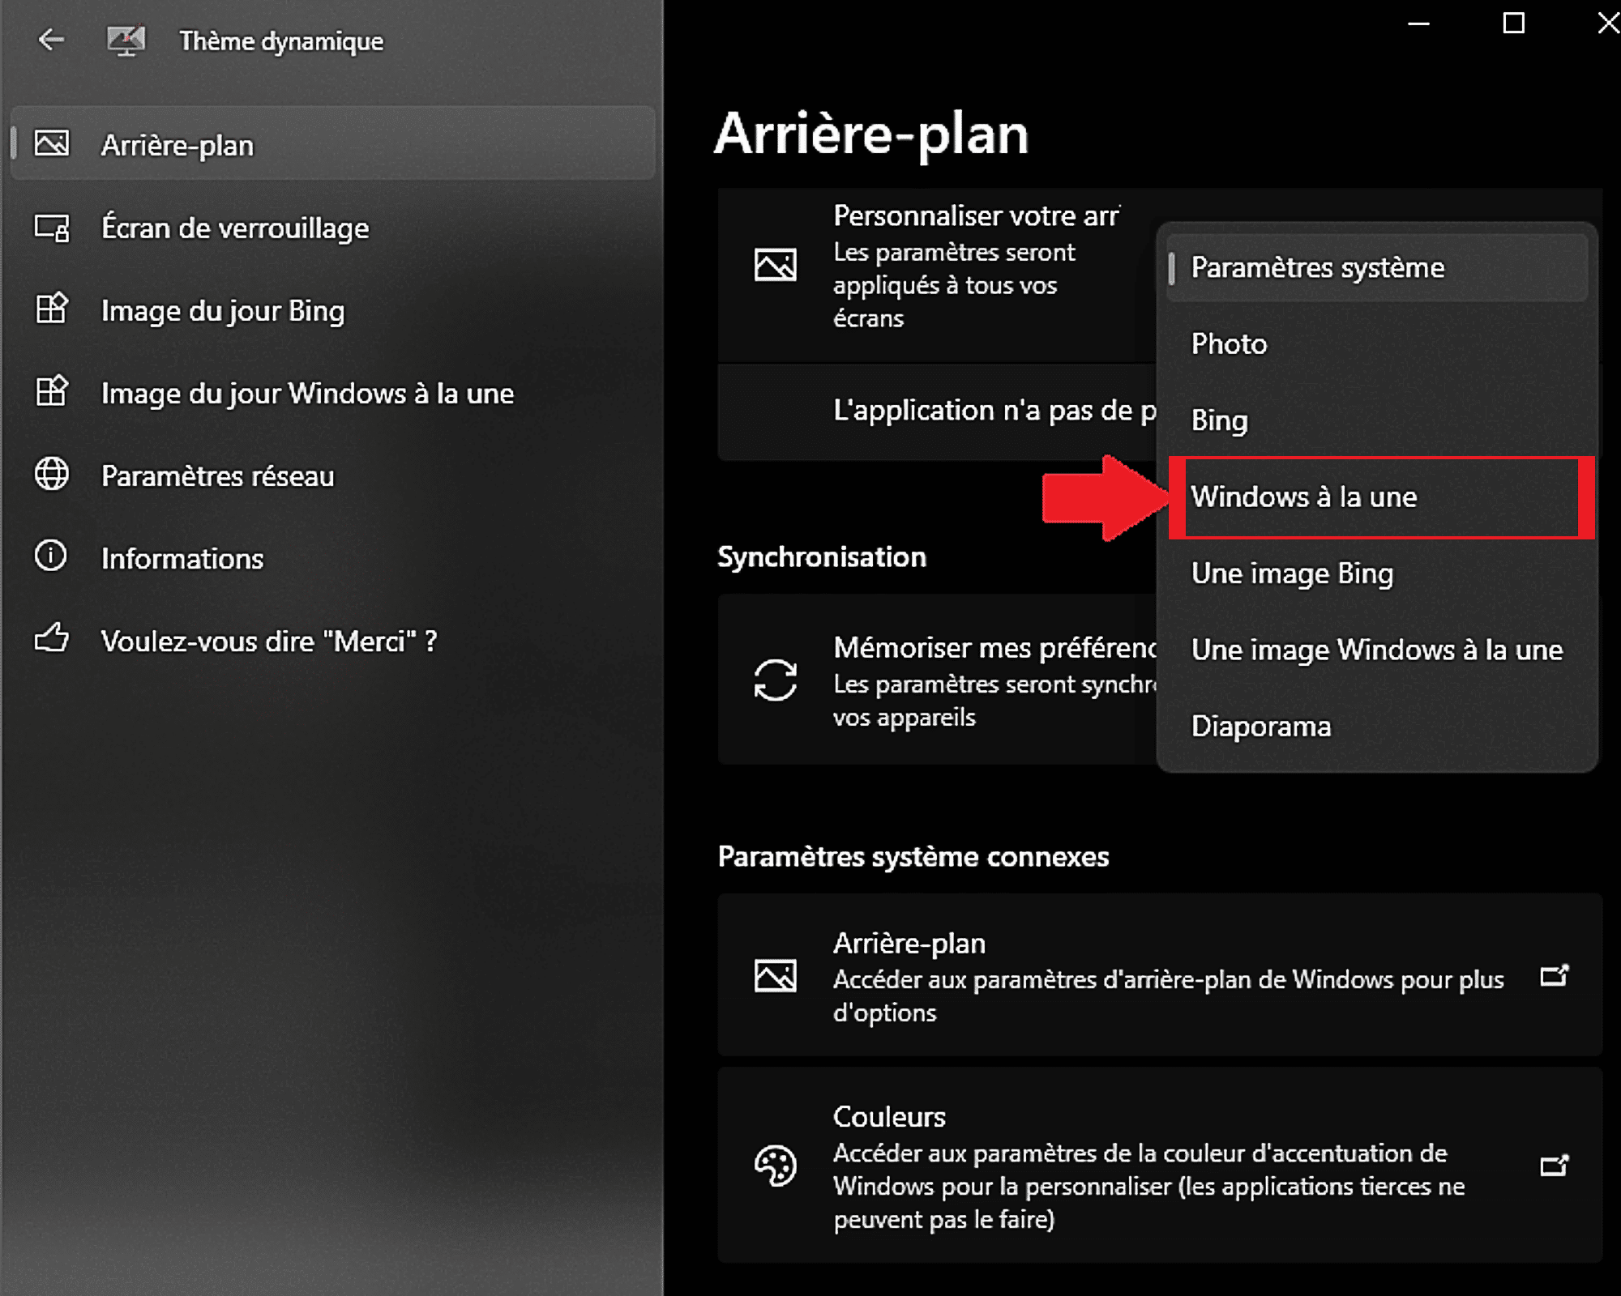The width and height of the screenshot is (1621, 1296).
Task: Select Windows à la une from dropdown
Action: click(x=1376, y=496)
